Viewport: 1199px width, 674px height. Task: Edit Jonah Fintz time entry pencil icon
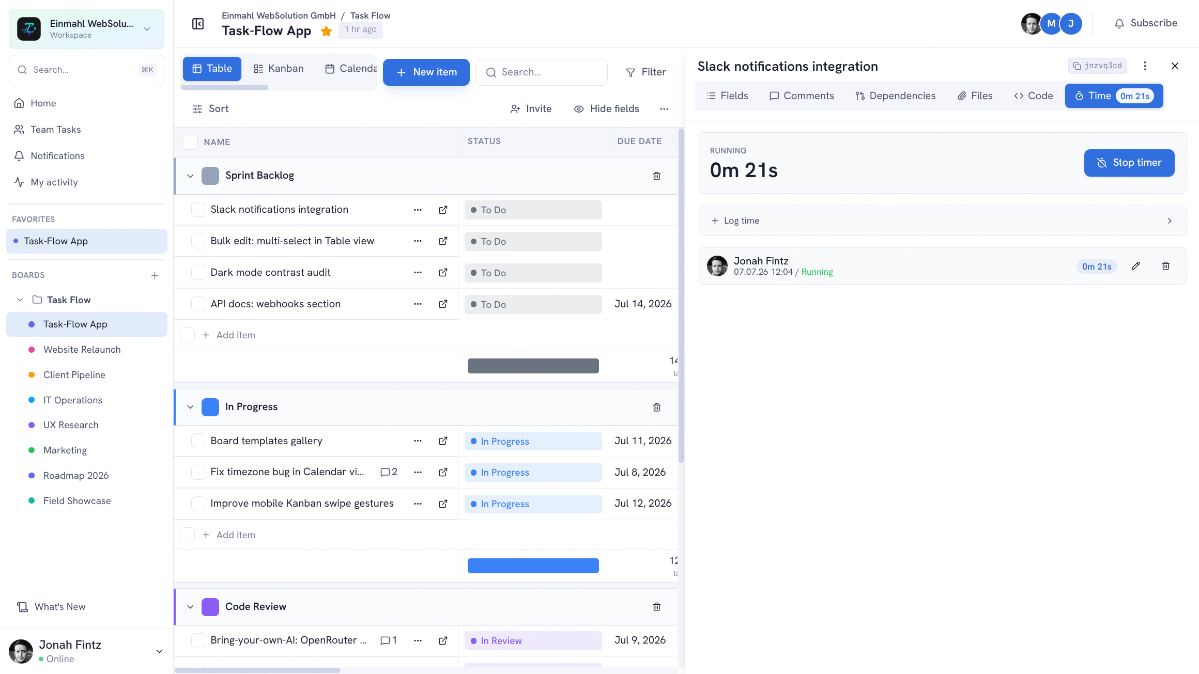[x=1135, y=266]
